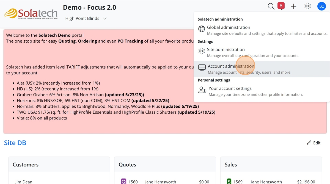This screenshot has width=330, height=184.
Task: Open the LC user avatar
Action: click(x=321, y=6)
